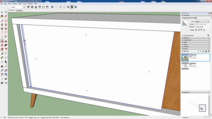Toggle Hidden eye icon in Entity Info
Image resolution: width=212 pixels, height=119 pixels.
pyautogui.click(x=196, y=30)
